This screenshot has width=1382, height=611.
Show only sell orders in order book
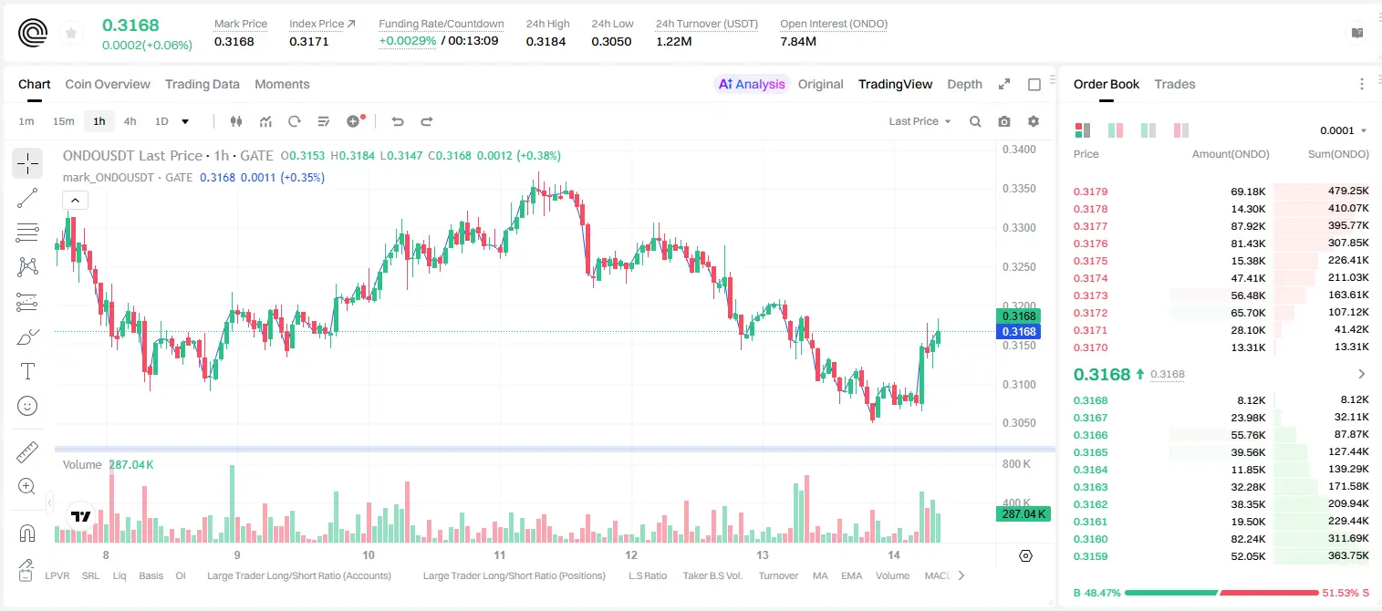click(1180, 130)
